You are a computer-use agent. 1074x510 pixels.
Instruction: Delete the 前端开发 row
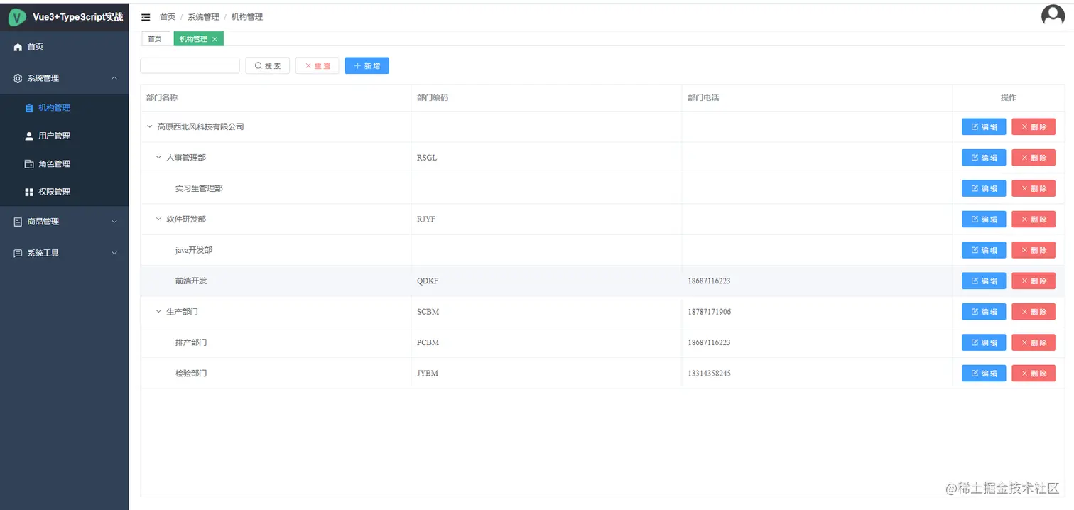point(1034,281)
